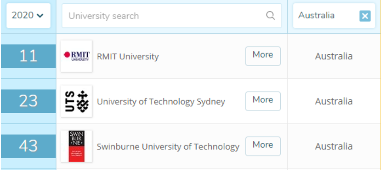Click the RMIT University logo
Viewport: 382px width, 170px height.
tap(77, 56)
